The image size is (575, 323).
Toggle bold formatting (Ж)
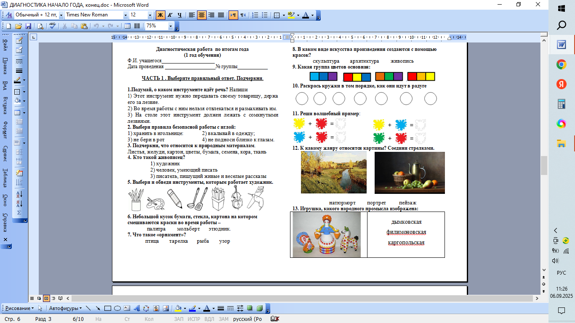pos(160,15)
